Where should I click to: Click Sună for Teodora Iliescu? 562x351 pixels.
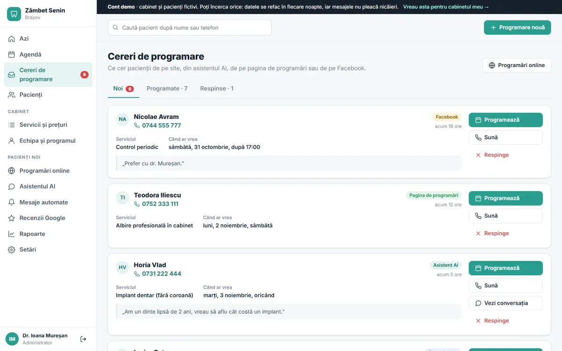tap(506, 216)
